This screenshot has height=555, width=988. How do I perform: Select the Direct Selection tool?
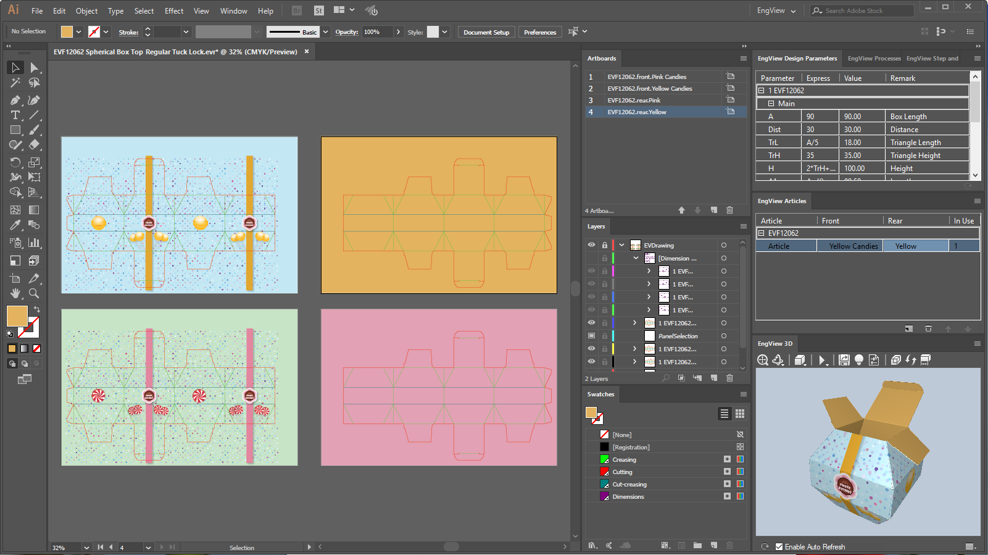point(34,67)
